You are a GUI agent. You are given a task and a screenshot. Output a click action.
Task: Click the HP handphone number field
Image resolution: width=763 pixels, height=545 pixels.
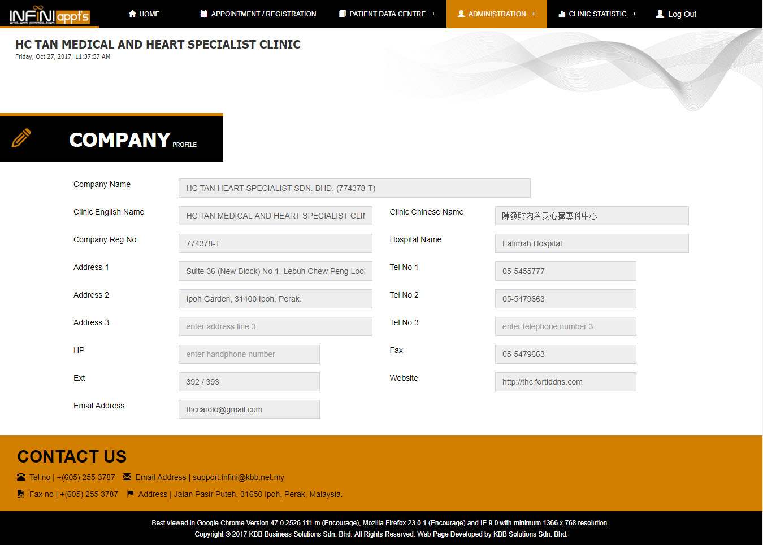click(249, 354)
